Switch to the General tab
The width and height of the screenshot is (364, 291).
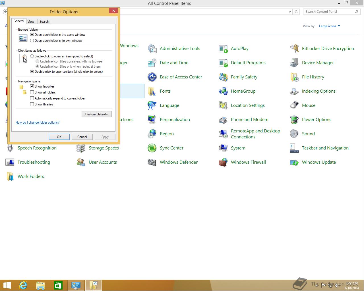click(19, 21)
